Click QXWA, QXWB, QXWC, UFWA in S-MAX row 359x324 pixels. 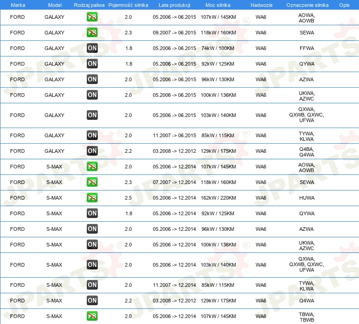pos(307,264)
